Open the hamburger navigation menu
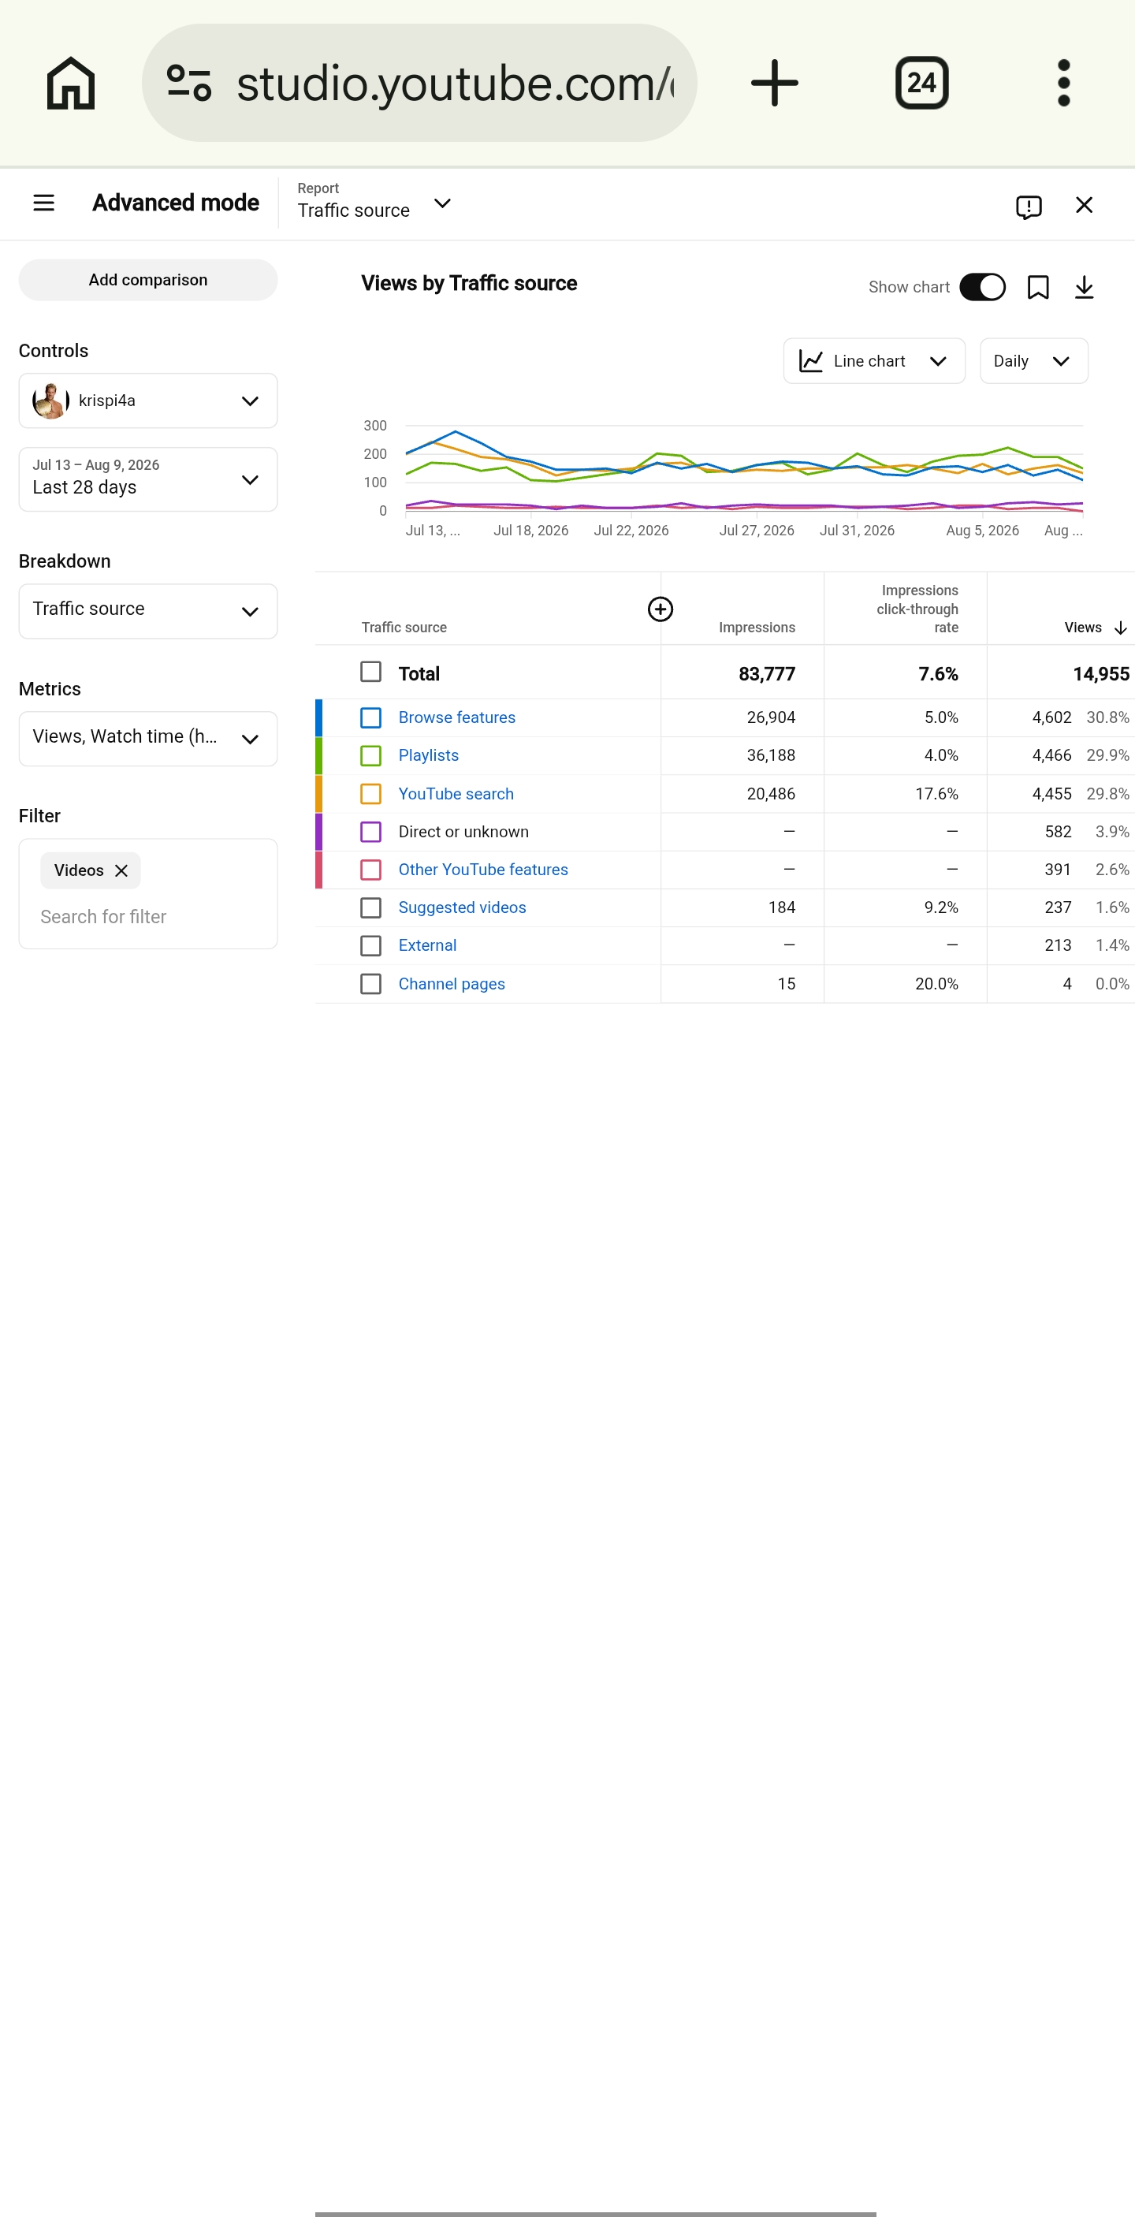 (44, 203)
